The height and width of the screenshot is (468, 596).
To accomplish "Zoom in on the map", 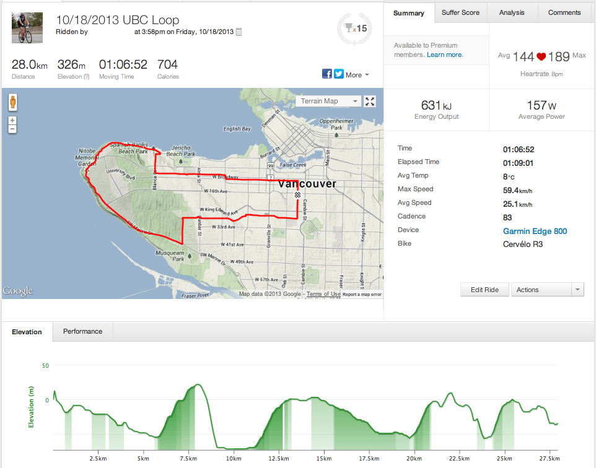I will click(x=12, y=120).
